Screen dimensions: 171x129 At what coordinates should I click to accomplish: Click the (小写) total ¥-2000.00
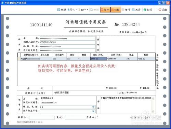pyautogui.click(x=132, y=93)
